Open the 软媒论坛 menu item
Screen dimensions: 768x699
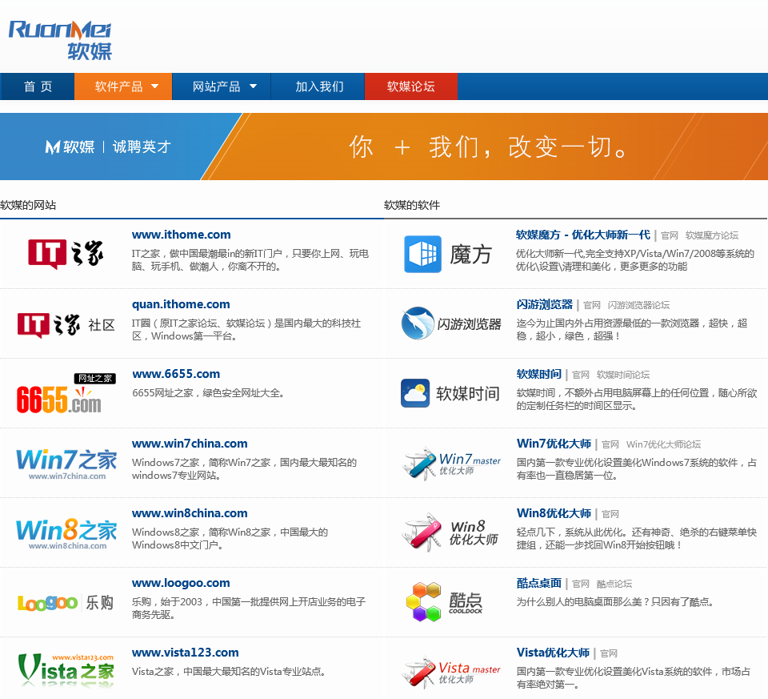coord(411,86)
